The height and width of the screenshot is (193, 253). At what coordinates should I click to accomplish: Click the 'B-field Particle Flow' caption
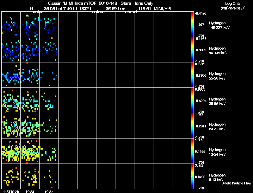[x=236, y=183]
